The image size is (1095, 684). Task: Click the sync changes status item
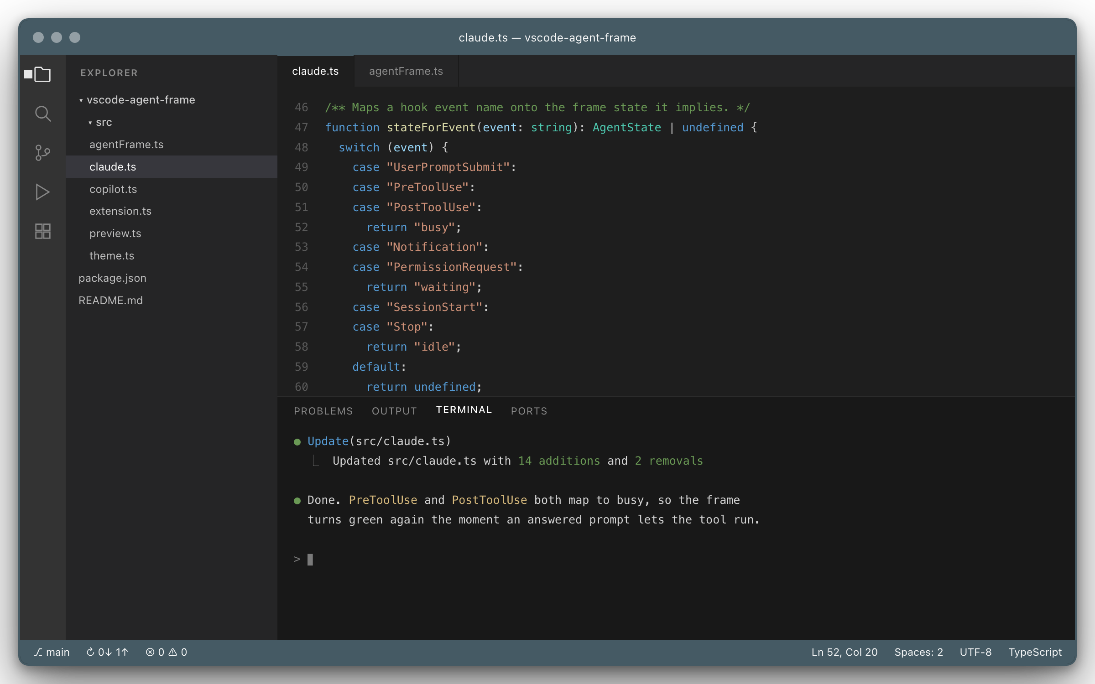click(x=107, y=652)
